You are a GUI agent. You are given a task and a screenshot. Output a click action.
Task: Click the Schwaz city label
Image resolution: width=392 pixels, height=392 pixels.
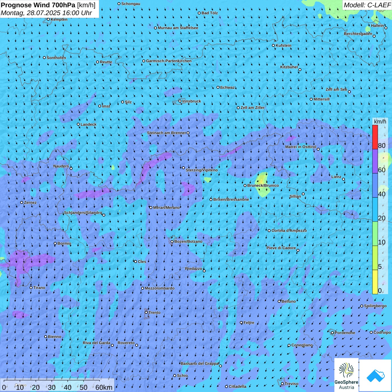click(227, 87)
